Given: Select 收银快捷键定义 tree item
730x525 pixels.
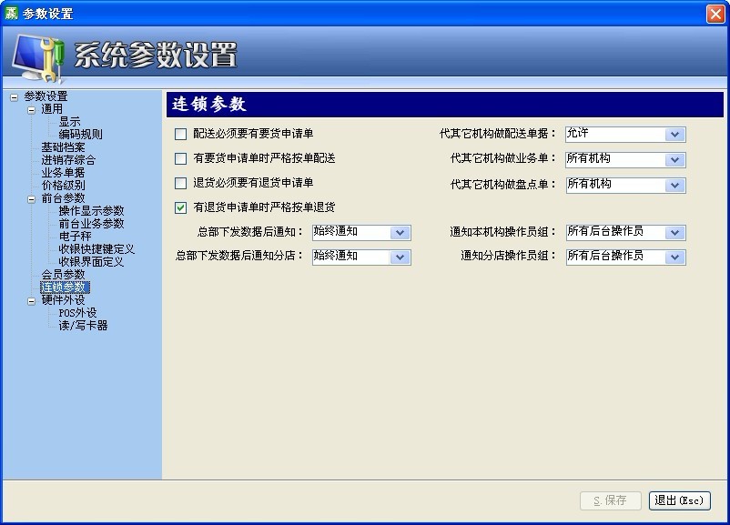Looking at the screenshot, I should pyautogui.click(x=96, y=249).
